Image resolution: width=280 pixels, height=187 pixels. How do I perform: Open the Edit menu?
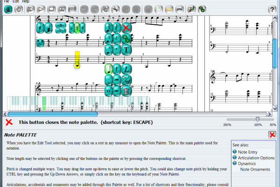tap(16, 2)
